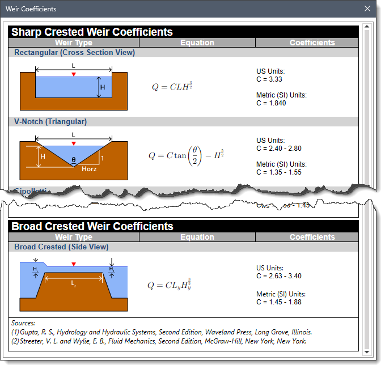Click the rectangular weir equation Q = CLH
Image resolution: width=385 pixels, height=369 pixels.
172,86
